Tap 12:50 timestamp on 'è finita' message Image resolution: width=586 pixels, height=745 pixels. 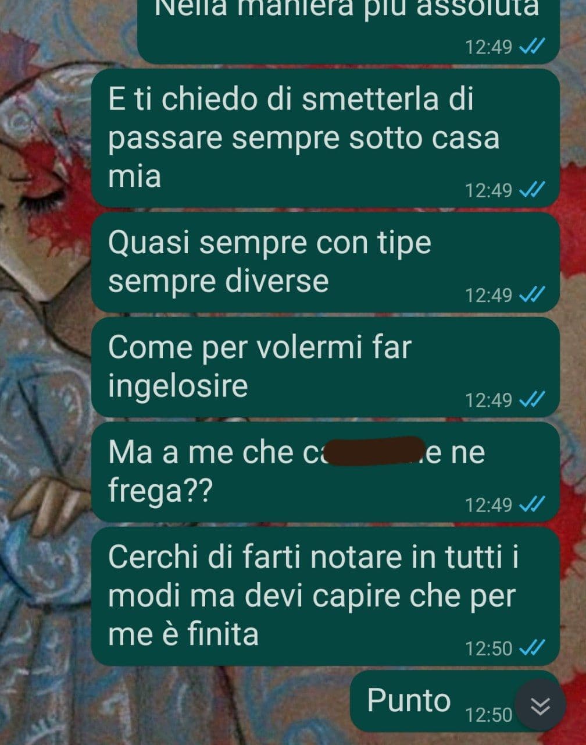488,648
